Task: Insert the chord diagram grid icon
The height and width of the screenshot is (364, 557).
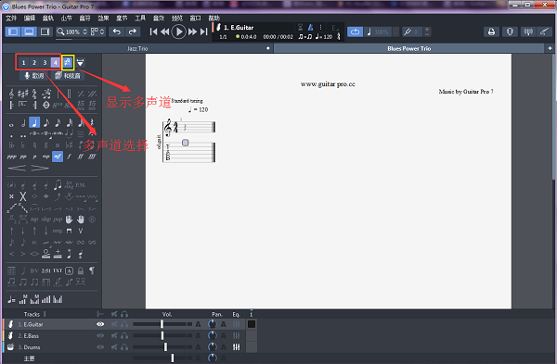Action: coord(11,270)
